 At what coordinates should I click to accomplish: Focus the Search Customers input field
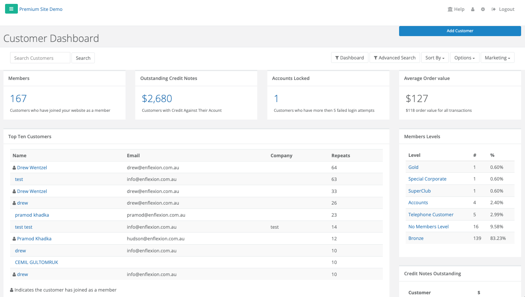[40, 58]
